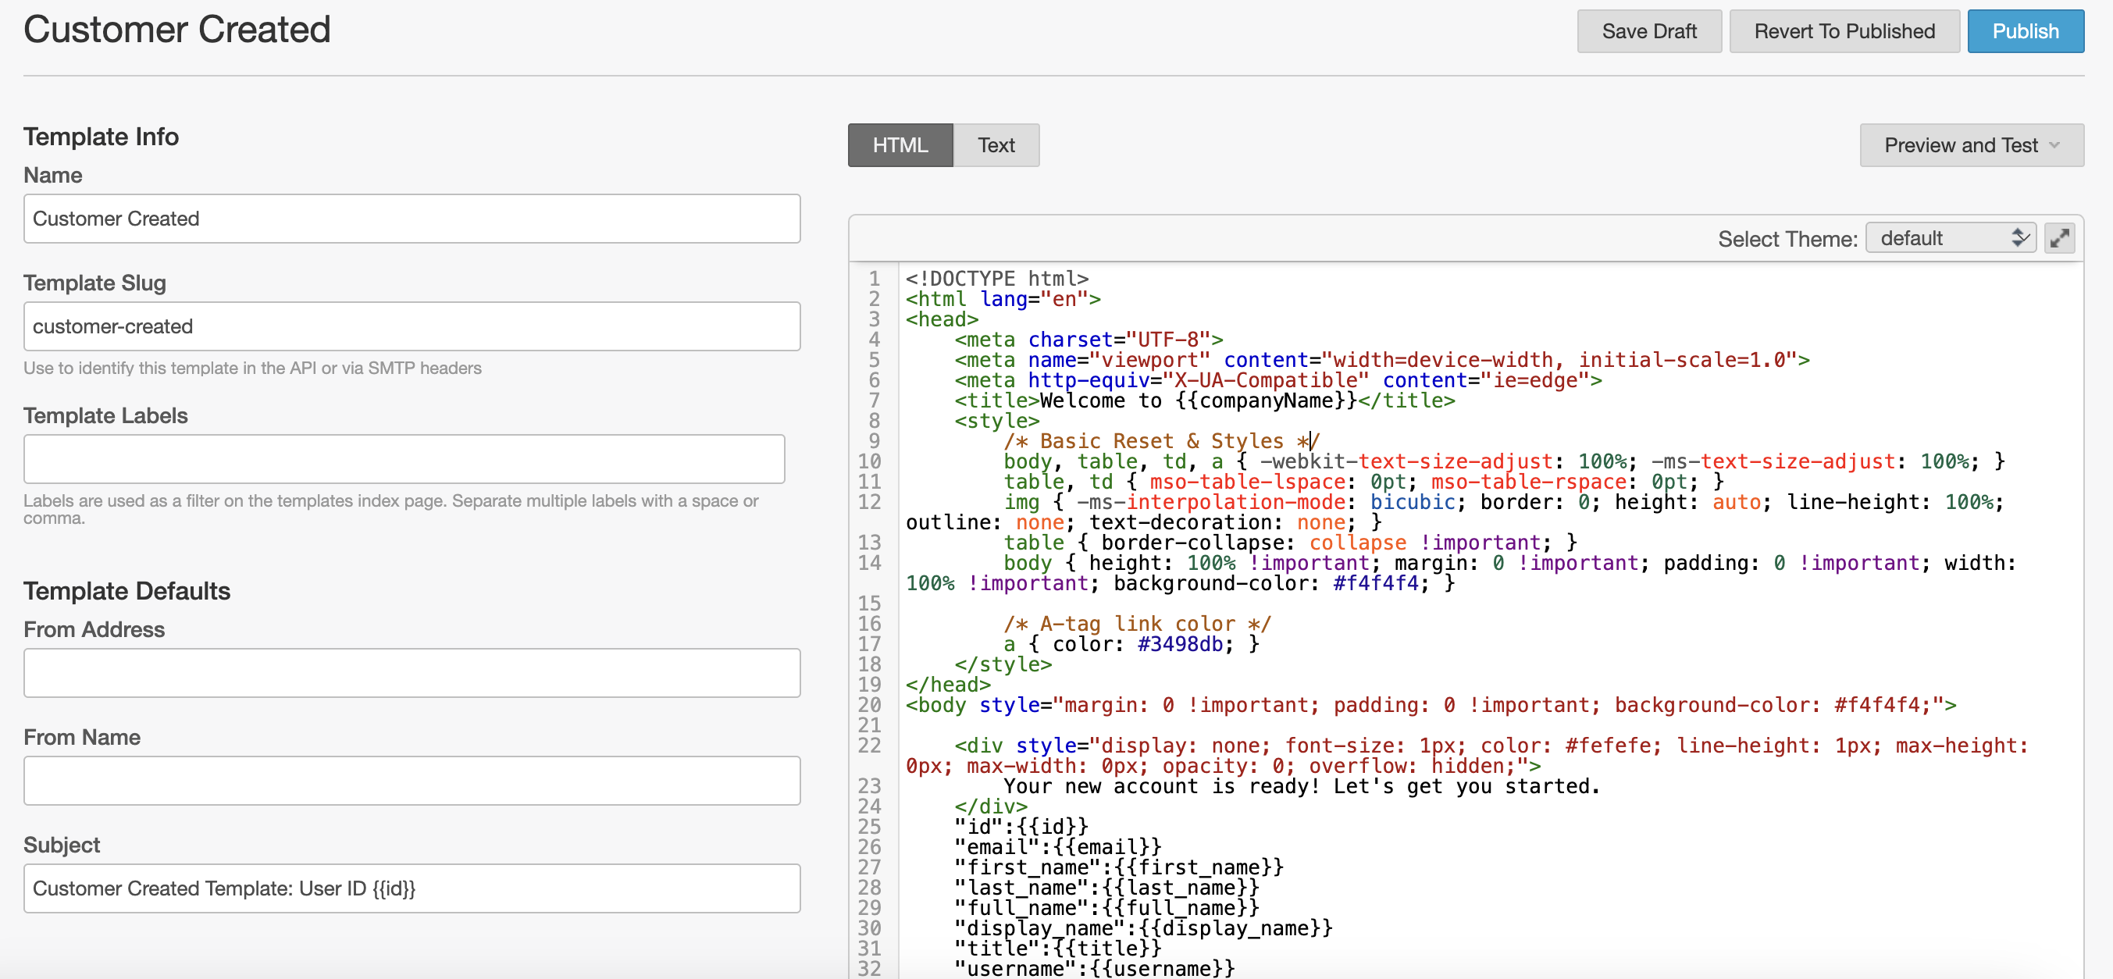2113x979 pixels.
Task: Click the "title":{{title}} line
Action: pyautogui.click(x=1058, y=949)
